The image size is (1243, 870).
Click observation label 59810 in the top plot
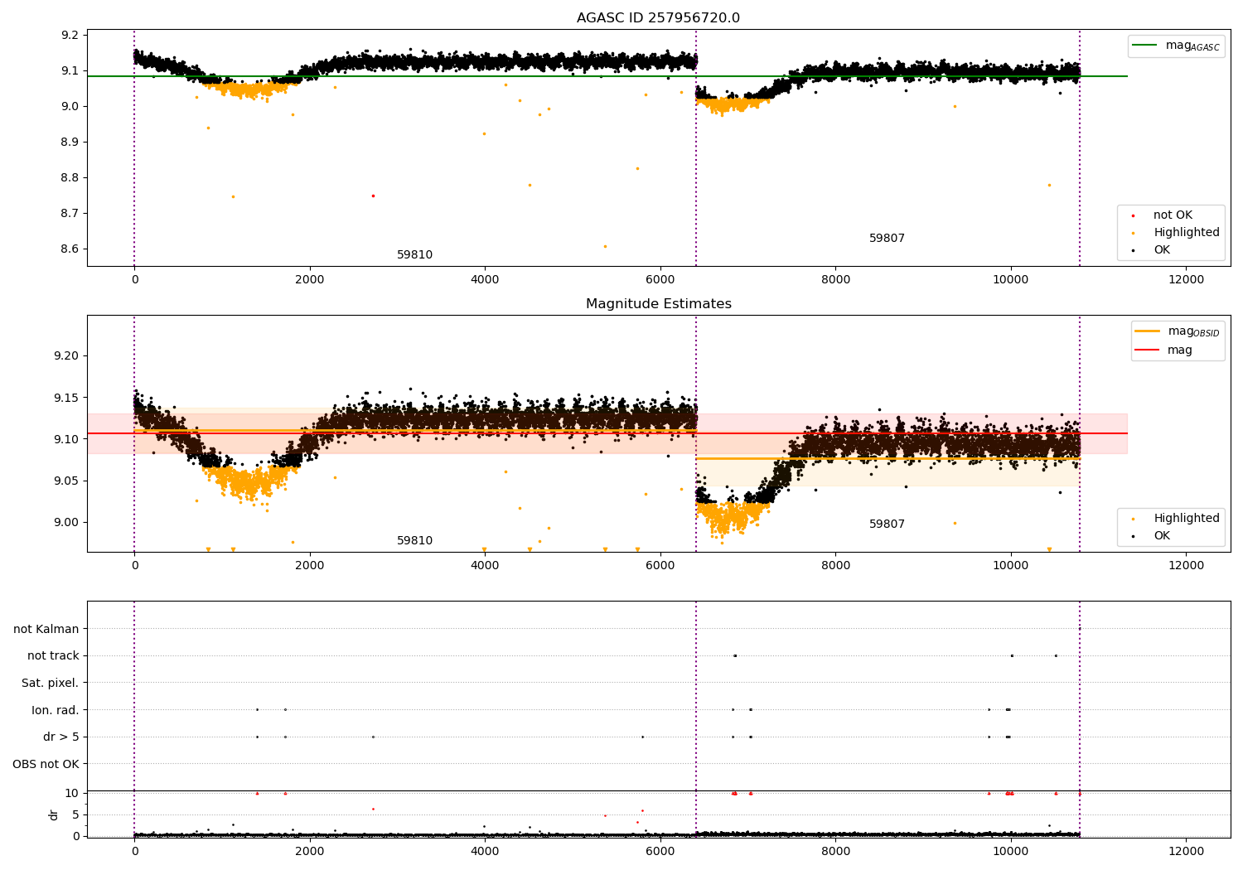pyautogui.click(x=414, y=255)
